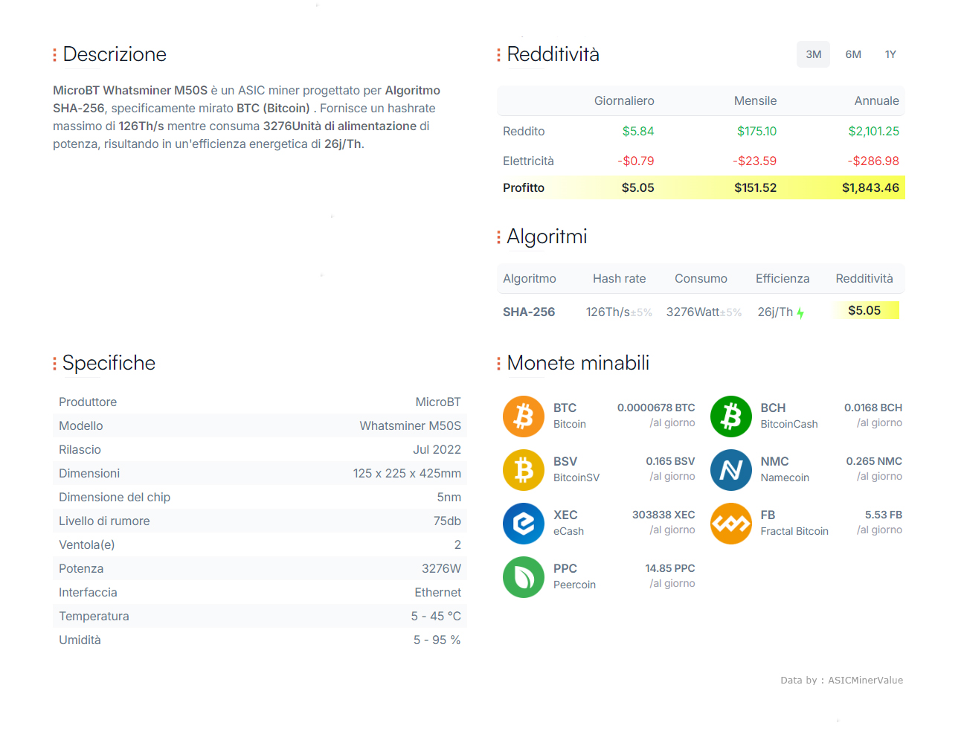This screenshot has height=746, width=964.
Task: Open the FB coin name link
Action: pos(768,515)
